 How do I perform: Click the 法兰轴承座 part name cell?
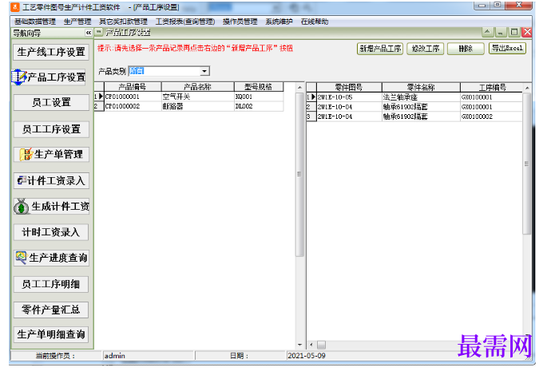coord(421,97)
